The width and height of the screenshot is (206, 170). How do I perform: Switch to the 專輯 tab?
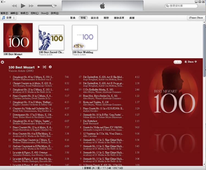coord(83,18)
